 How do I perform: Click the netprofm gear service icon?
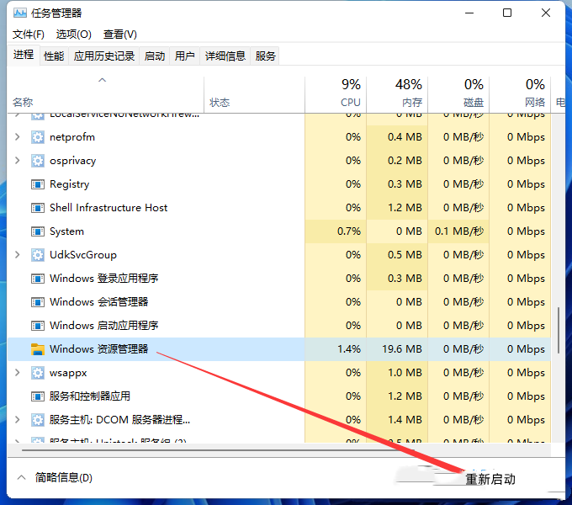(x=38, y=137)
